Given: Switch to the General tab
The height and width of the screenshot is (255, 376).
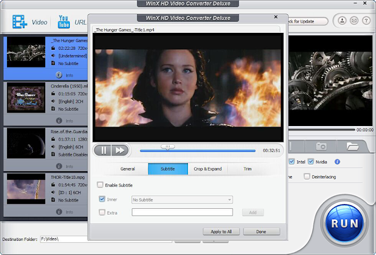Looking at the screenshot, I should click(x=127, y=169).
